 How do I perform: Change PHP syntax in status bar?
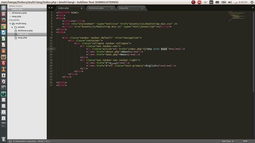245,141
